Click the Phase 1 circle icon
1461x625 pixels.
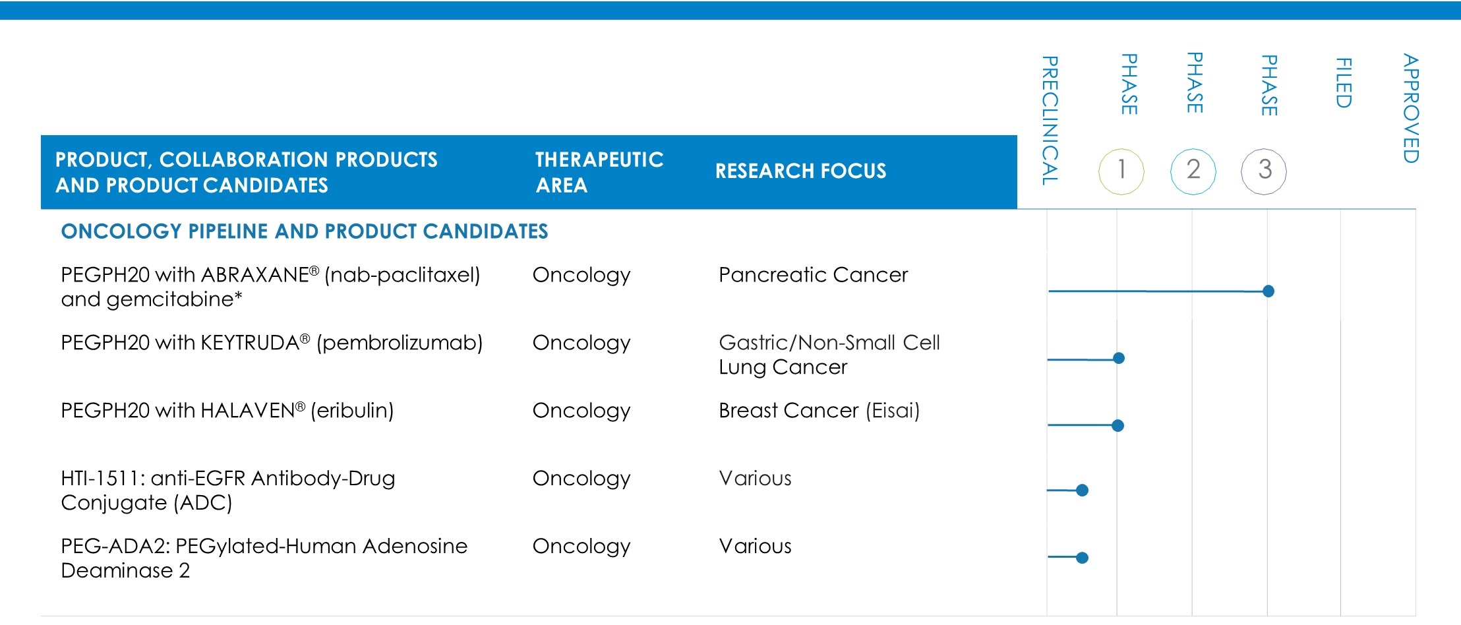pyautogui.click(x=1121, y=171)
